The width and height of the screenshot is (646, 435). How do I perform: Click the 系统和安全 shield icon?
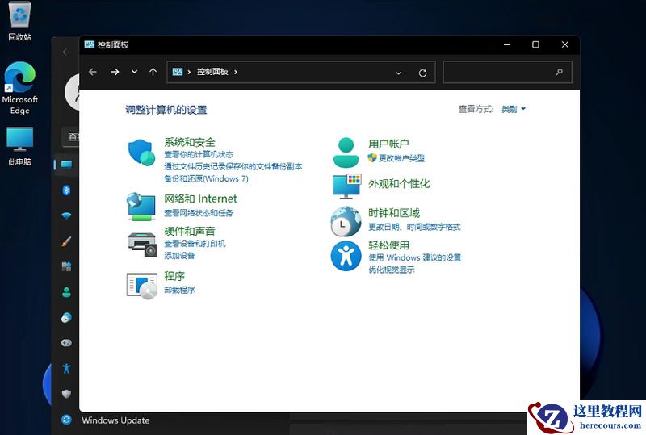click(x=141, y=153)
